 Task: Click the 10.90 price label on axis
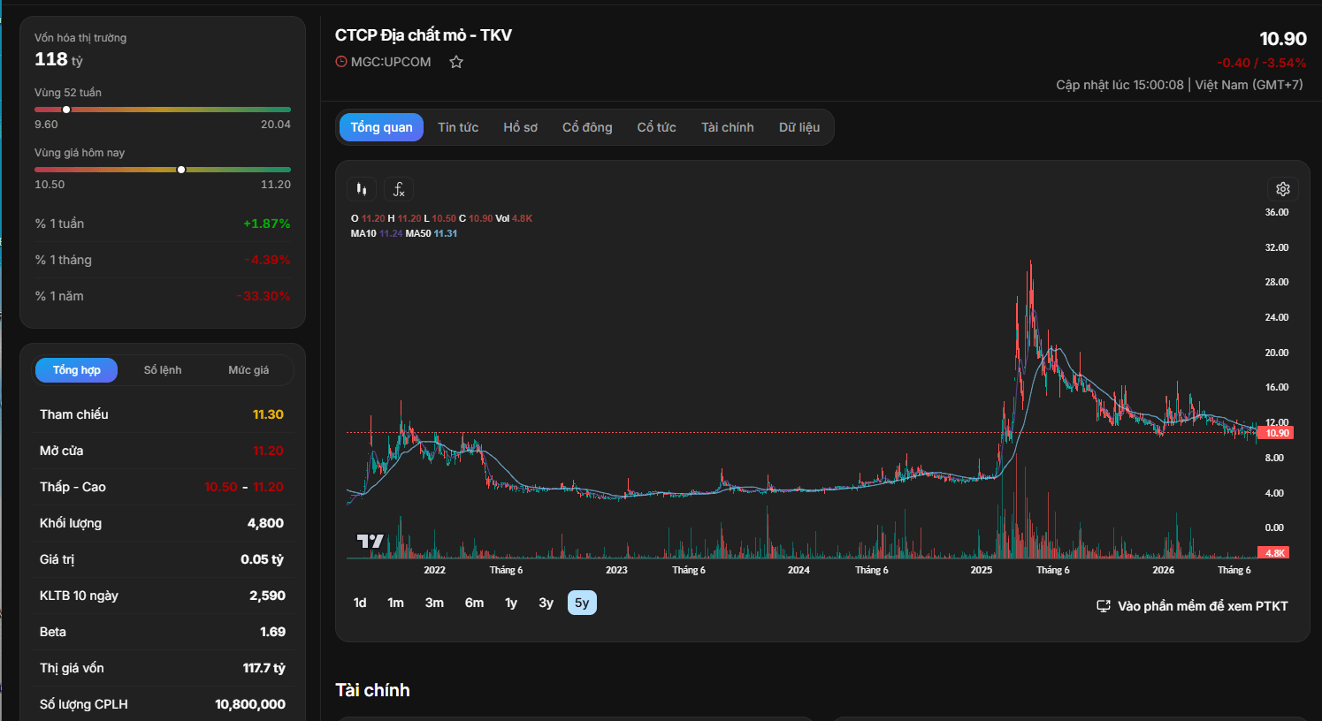tap(1277, 433)
